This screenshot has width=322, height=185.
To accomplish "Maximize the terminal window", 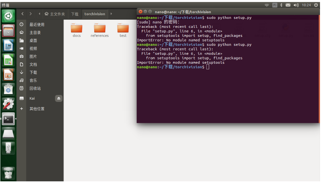I will pyautogui.click(x=150, y=12).
